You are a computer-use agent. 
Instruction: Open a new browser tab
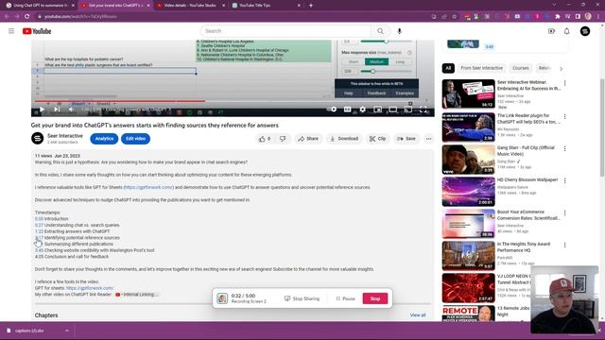(x=311, y=6)
